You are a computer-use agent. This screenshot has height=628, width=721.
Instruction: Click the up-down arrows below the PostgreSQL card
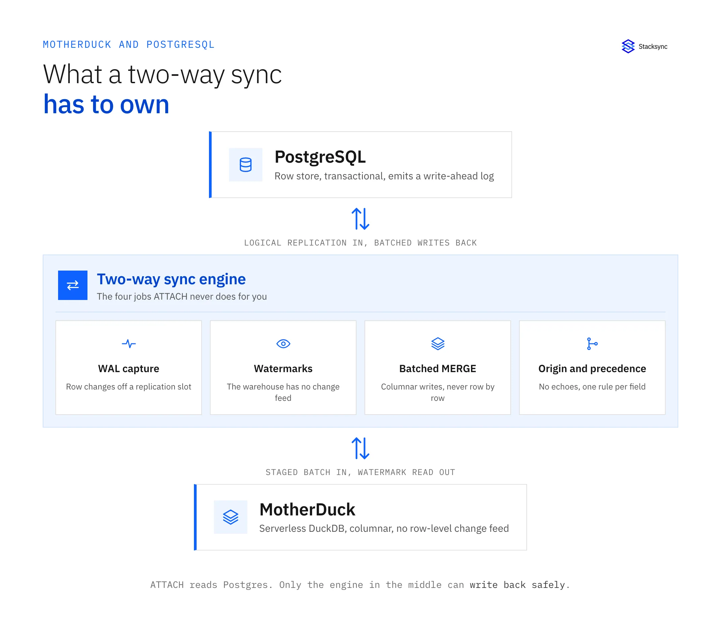click(x=360, y=219)
